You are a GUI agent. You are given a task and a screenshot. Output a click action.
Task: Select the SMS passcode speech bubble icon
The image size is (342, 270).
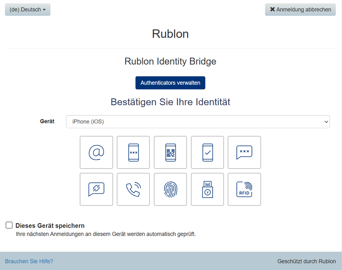tap(244, 152)
